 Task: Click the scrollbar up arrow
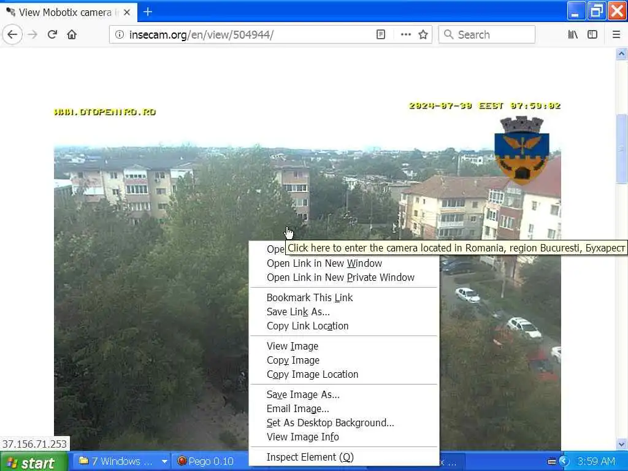pyautogui.click(x=621, y=53)
